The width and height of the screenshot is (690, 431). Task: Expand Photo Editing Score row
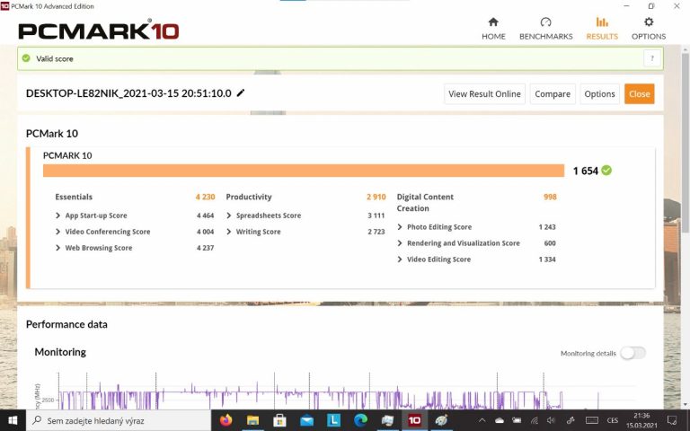[400, 227]
